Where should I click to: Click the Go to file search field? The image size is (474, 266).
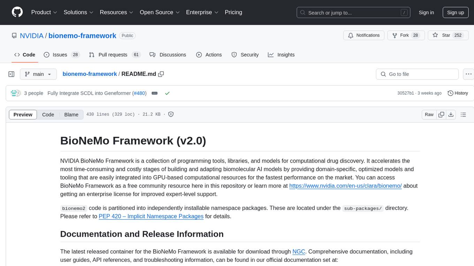pyautogui.click(x=417, y=74)
